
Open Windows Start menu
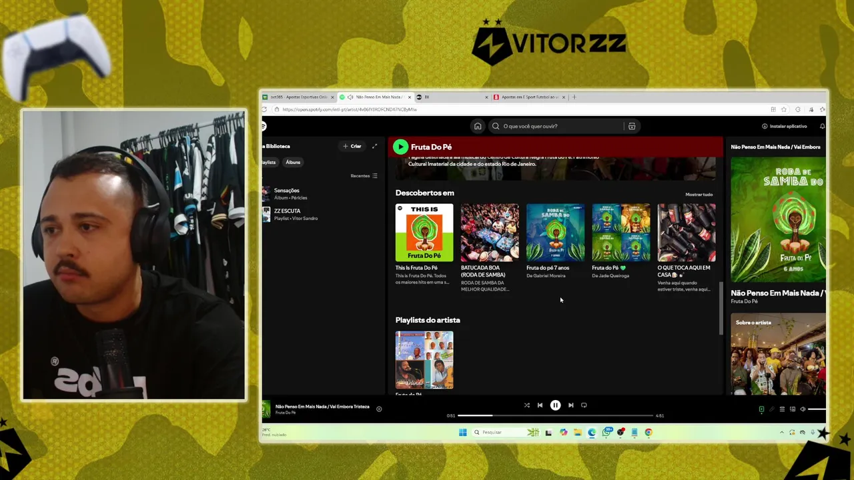[x=463, y=432]
